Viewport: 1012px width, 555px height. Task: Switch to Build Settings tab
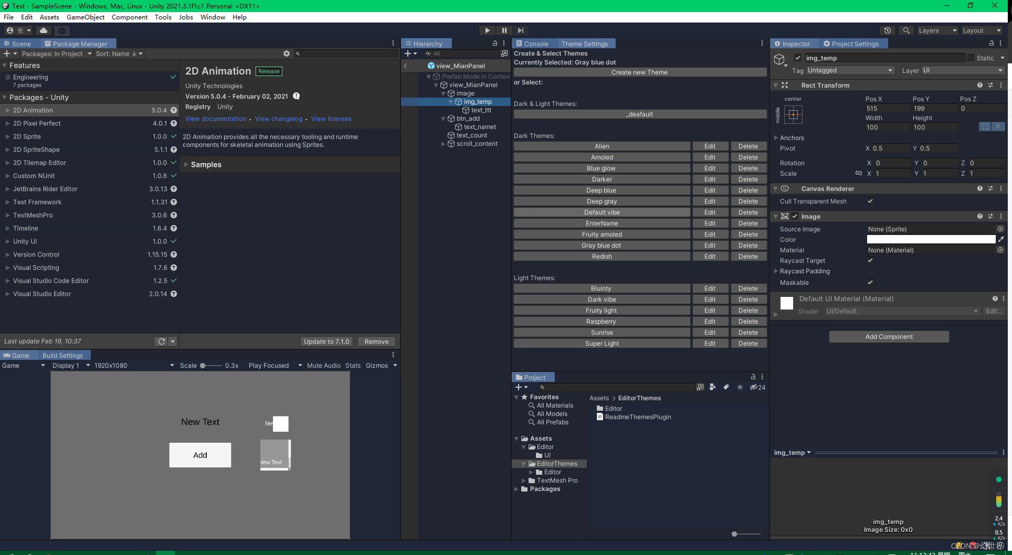tap(62, 355)
